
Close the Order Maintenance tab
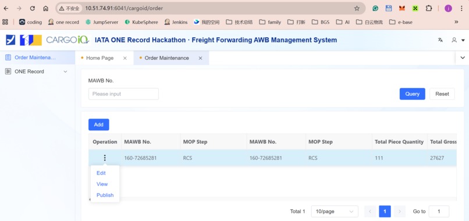[200, 58]
